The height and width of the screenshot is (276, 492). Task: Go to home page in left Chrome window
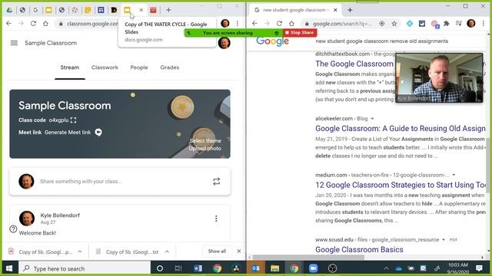(x=45, y=24)
